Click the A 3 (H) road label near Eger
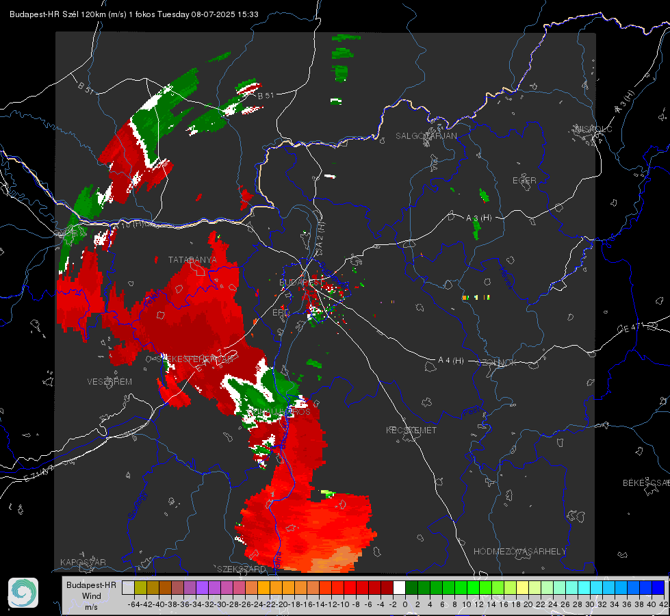The height and width of the screenshot is (616, 670). tap(478, 218)
